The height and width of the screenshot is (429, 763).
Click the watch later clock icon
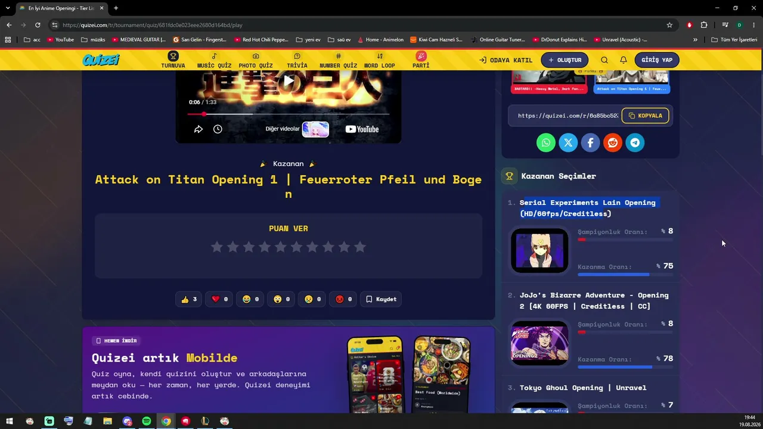[x=218, y=129]
